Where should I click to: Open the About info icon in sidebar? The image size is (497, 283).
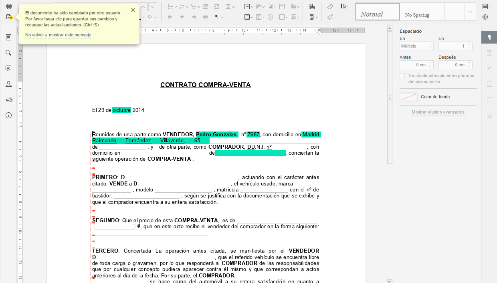pos(8,115)
